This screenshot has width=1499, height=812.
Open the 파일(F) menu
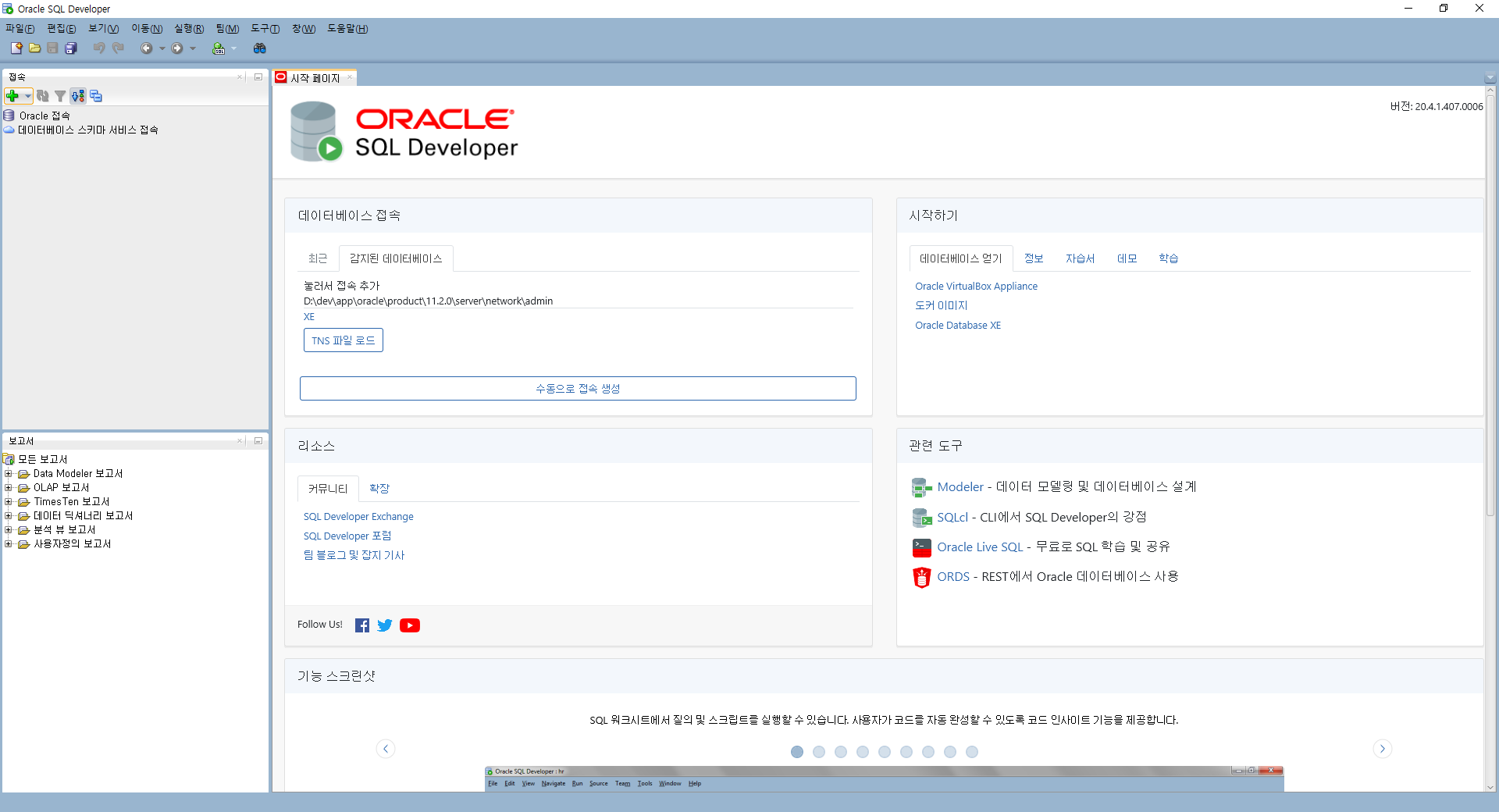pos(20,28)
